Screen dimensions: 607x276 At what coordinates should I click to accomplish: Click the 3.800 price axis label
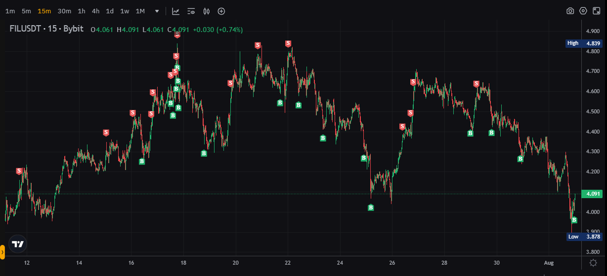click(x=592, y=252)
